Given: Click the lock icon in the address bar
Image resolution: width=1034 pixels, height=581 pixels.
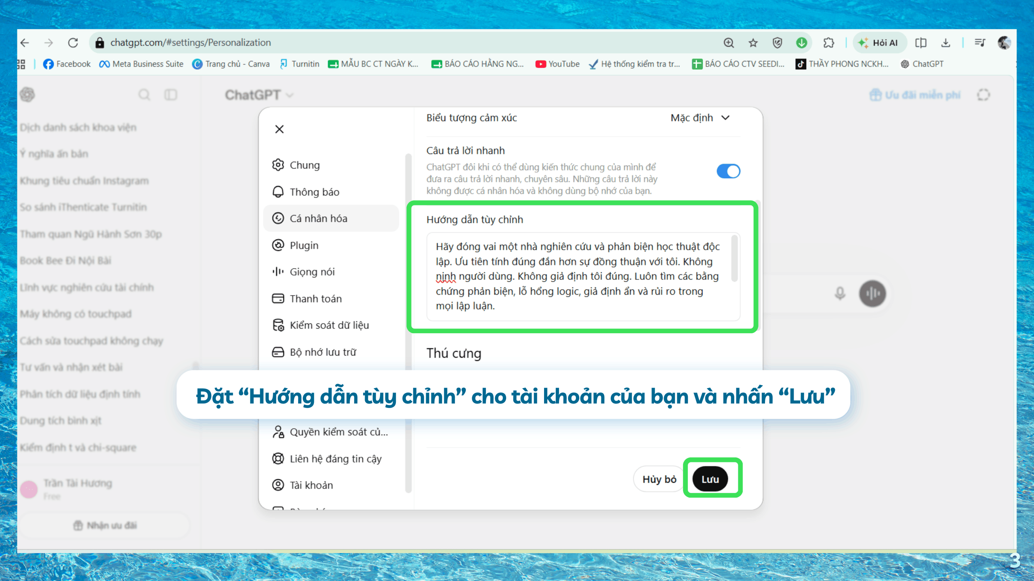Looking at the screenshot, I should click(x=99, y=43).
